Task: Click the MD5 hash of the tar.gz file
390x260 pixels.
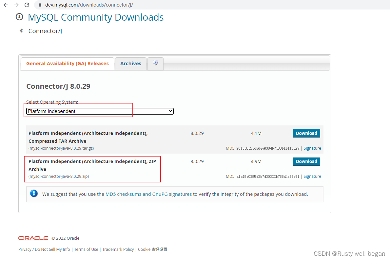Action: (x=268, y=148)
